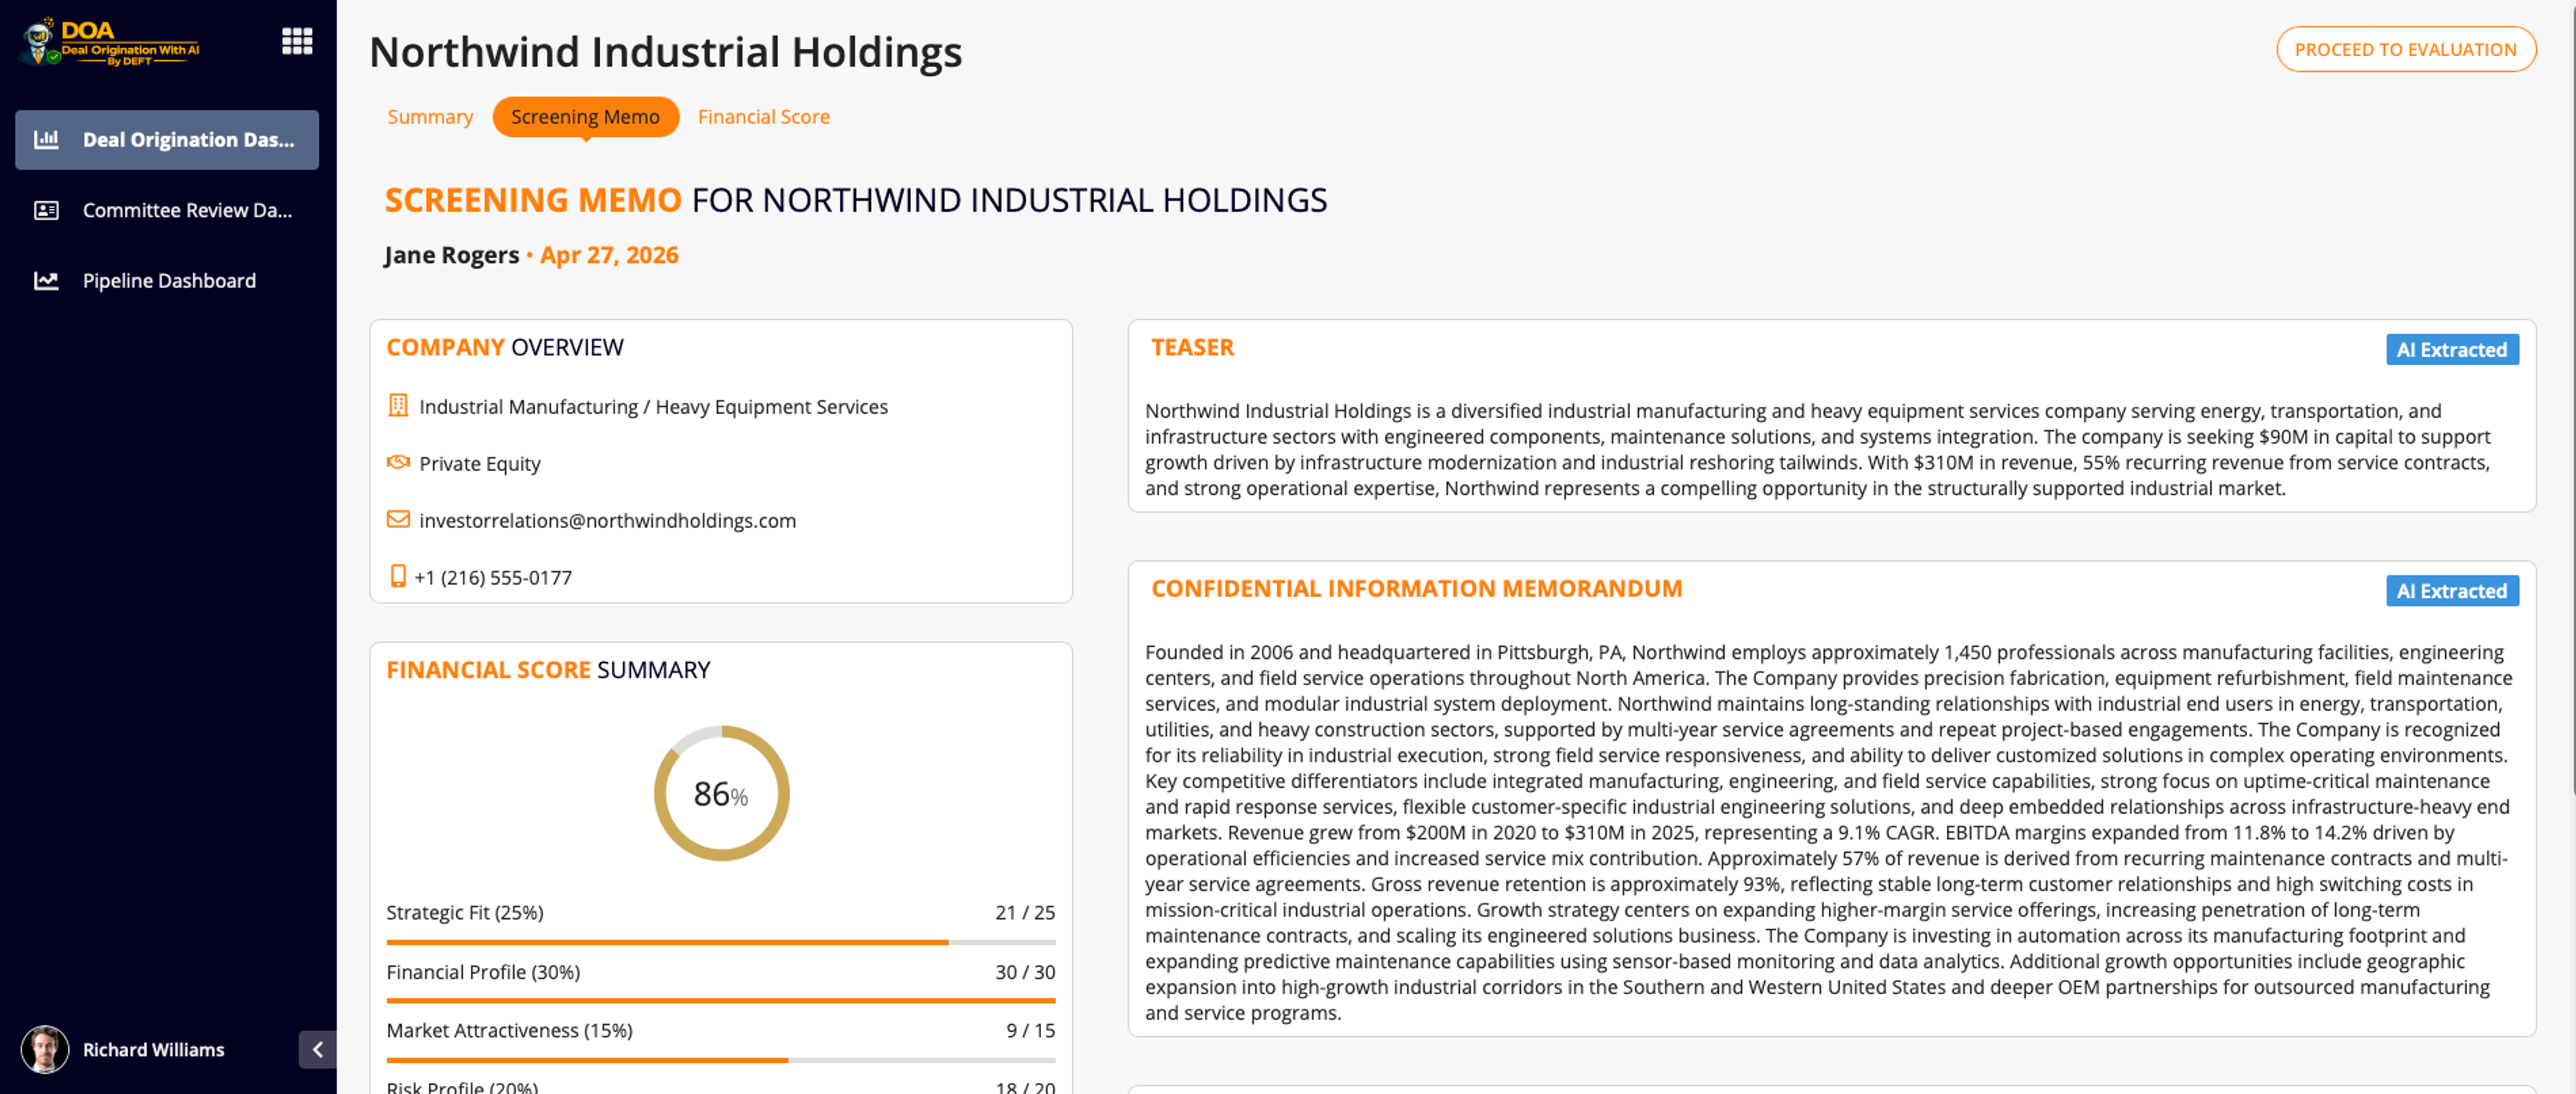Click the Richard Williams user name
Image resolution: width=2576 pixels, height=1094 pixels.
pyautogui.click(x=153, y=1050)
